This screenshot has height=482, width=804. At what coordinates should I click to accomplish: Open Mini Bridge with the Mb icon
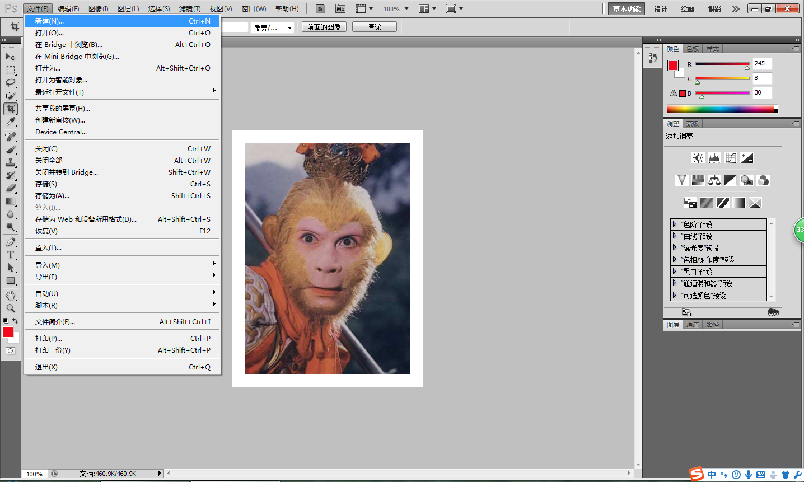[x=340, y=8]
